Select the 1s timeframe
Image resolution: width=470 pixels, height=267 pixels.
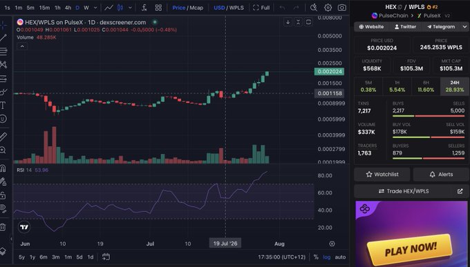(x=7, y=8)
